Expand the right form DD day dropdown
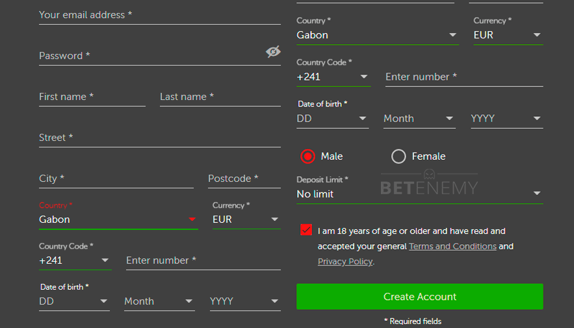The height and width of the screenshot is (328, 574). click(x=332, y=118)
